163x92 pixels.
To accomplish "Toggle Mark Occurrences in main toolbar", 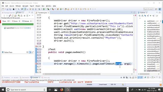I will (25, 9).
